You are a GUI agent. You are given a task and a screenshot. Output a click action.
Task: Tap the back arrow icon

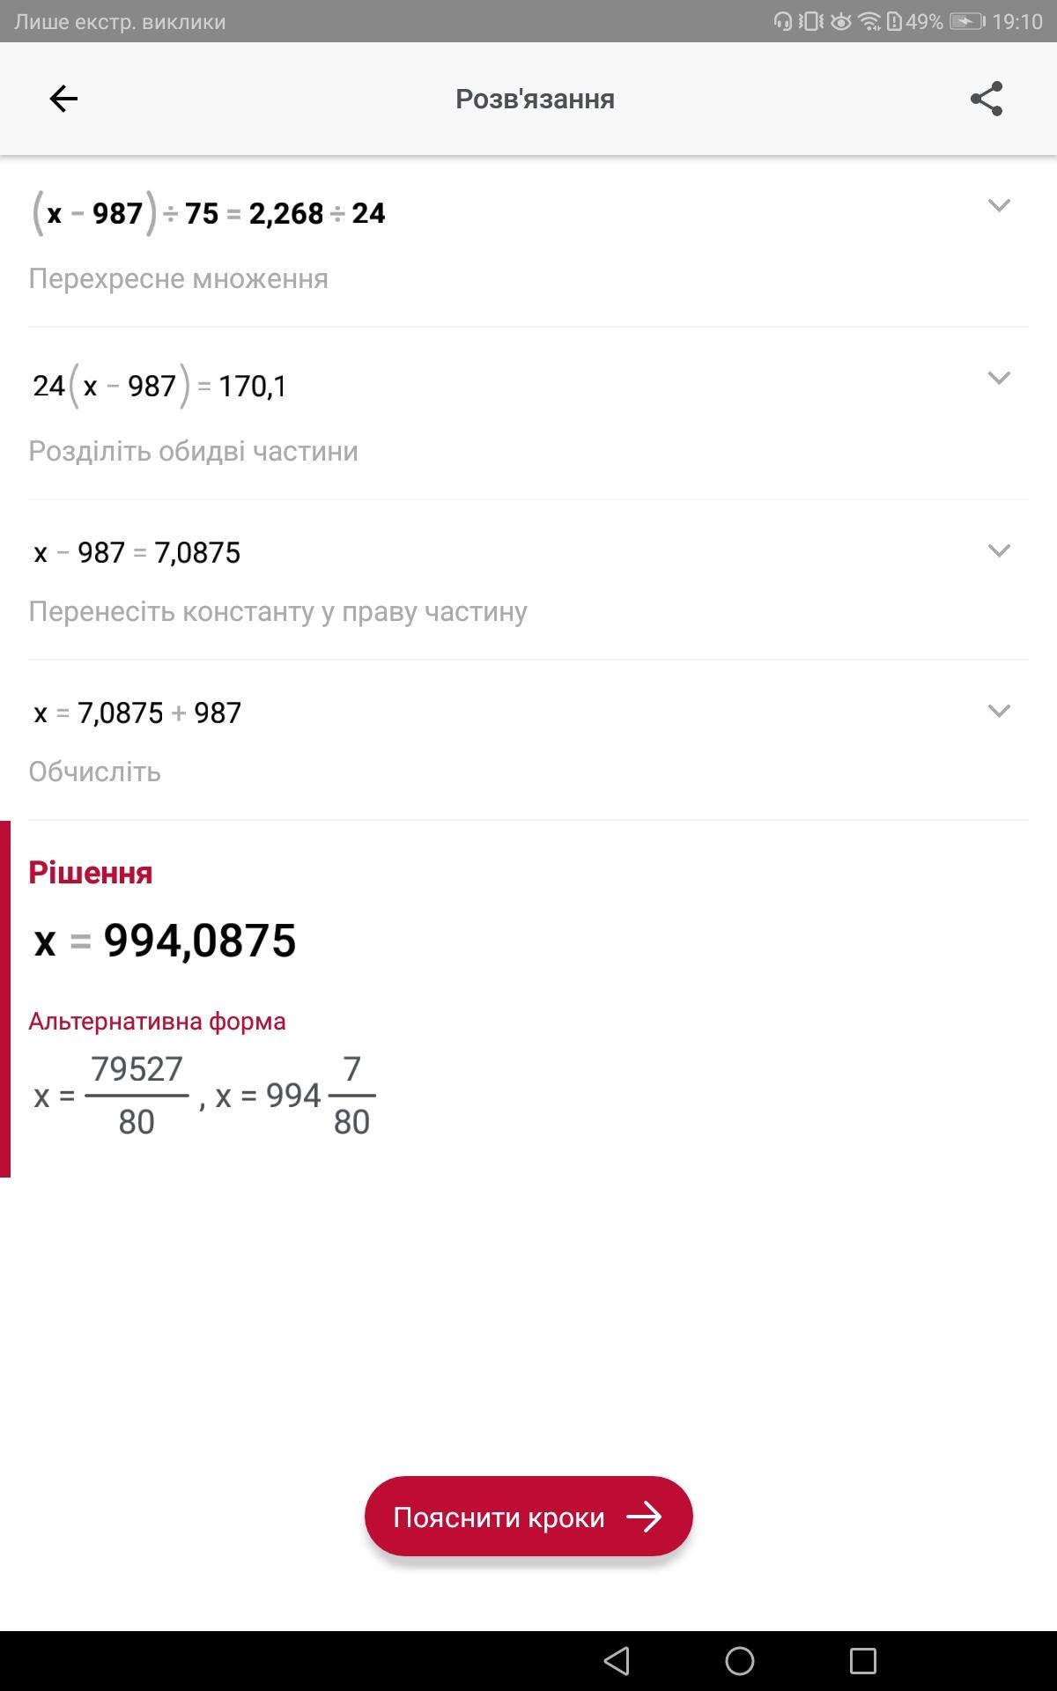tap(63, 99)
